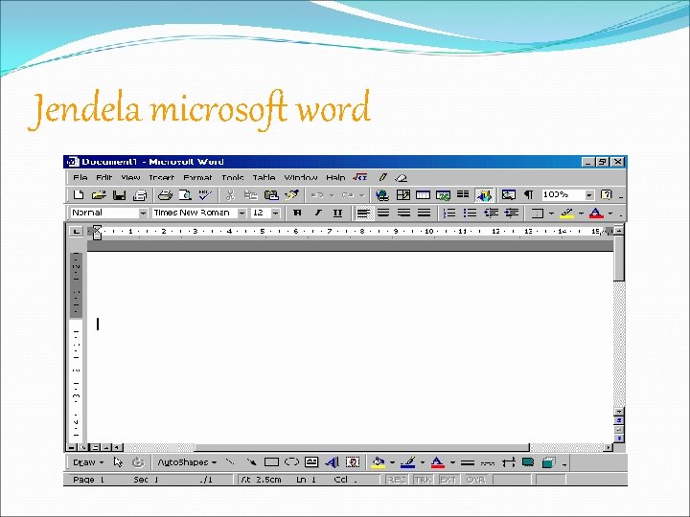690x517 pixels.
Task: Open Tables and Borders toolbar
Action: [402, 194]
